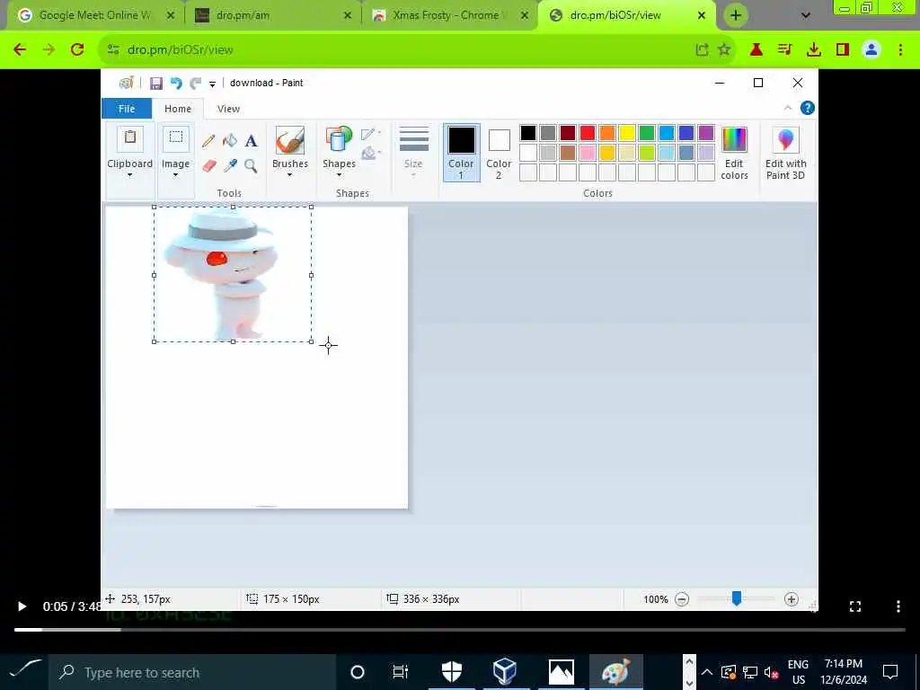
Task: Open Chrome three-dot menu
Action: coord(900,50)
